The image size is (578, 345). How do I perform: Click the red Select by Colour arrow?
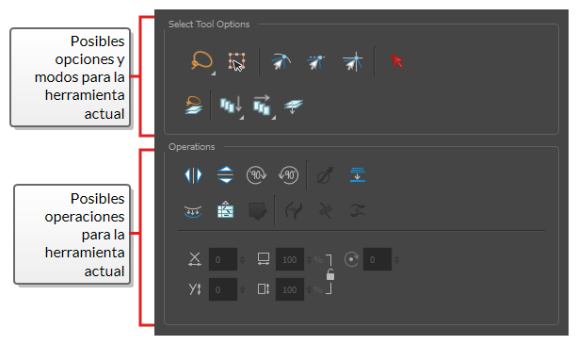[397, 61]
